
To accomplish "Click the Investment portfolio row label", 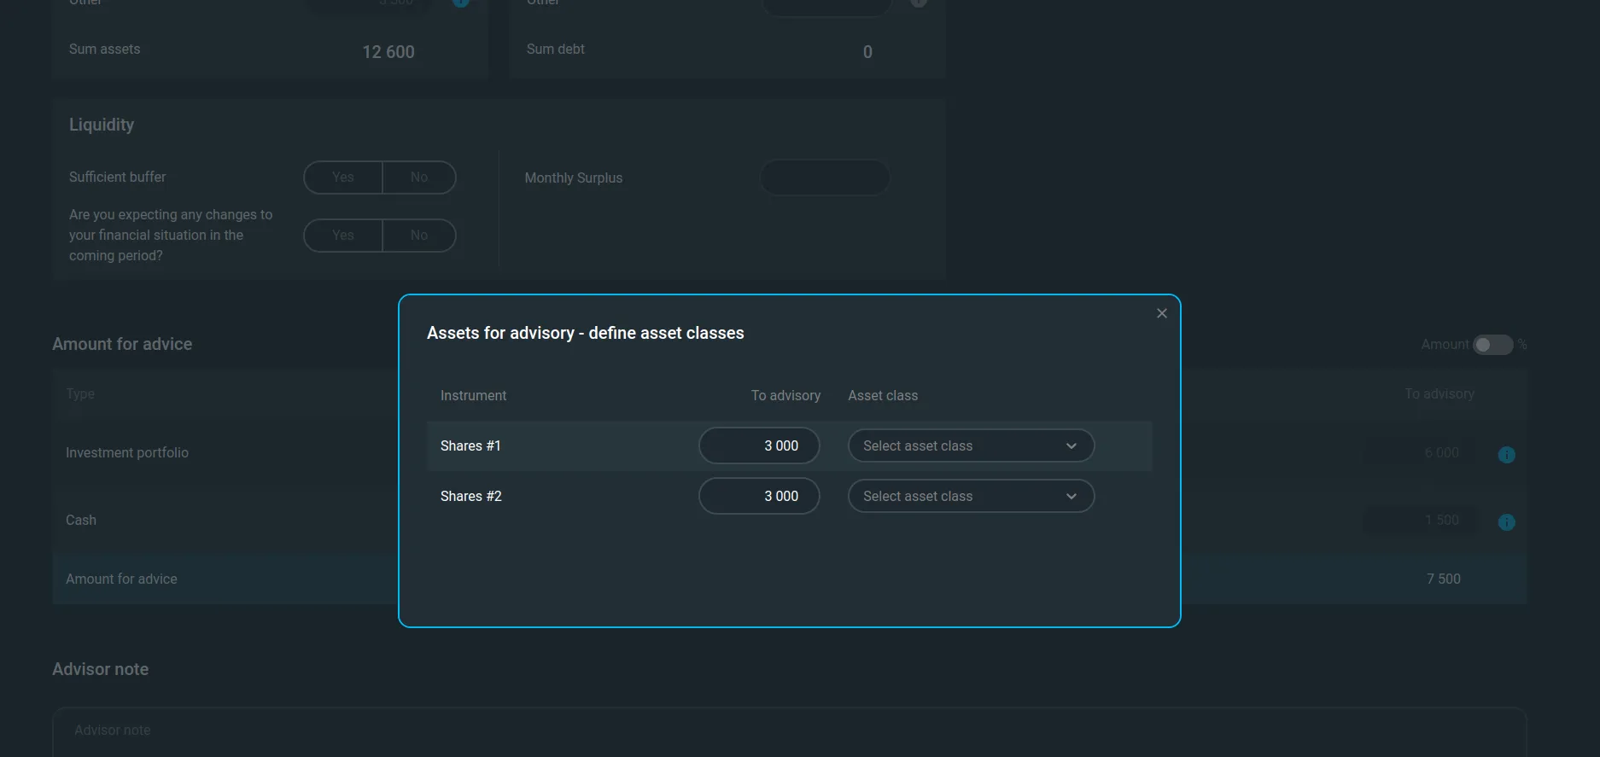I will click(x=127, y=452).
